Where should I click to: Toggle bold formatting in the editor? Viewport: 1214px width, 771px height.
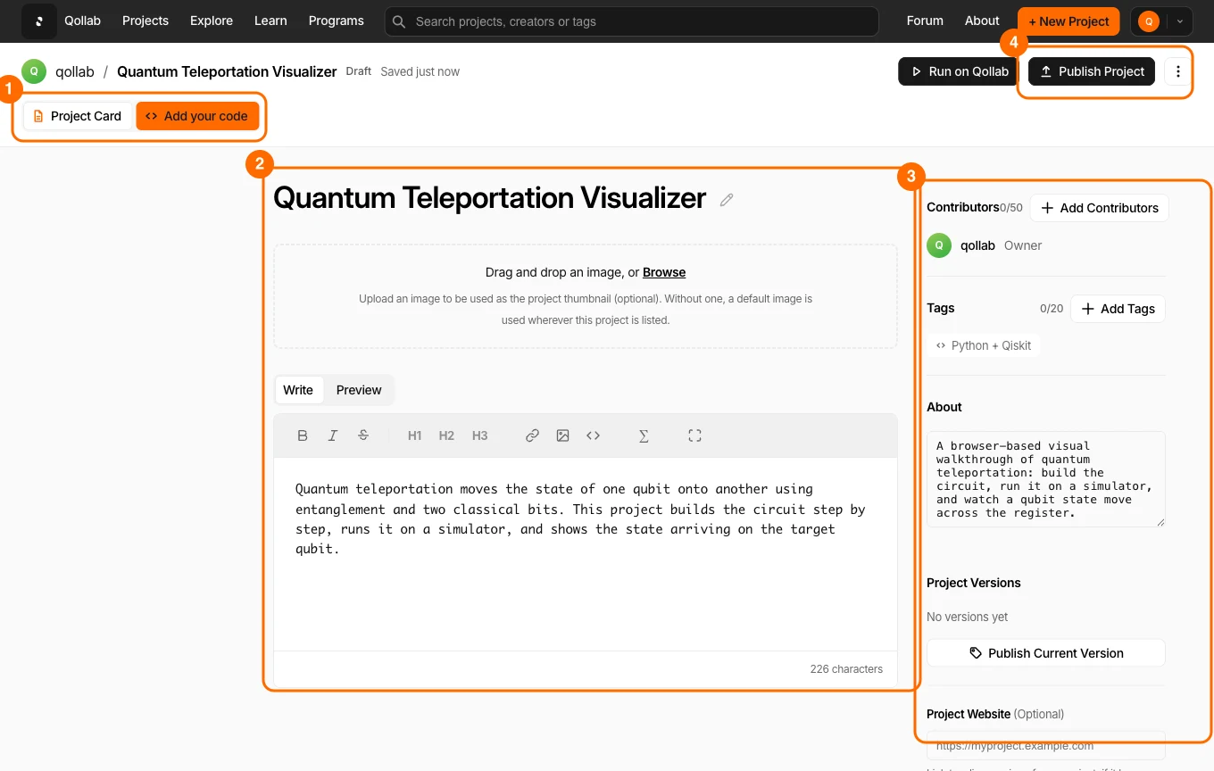click(303, 435)
